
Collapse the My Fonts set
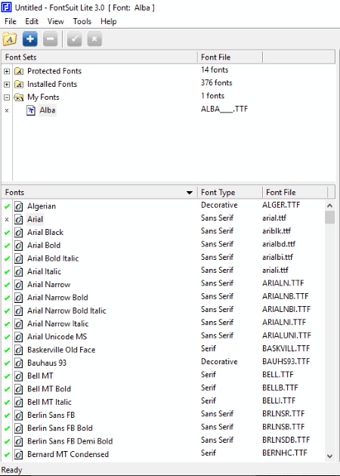pos(7,97)
